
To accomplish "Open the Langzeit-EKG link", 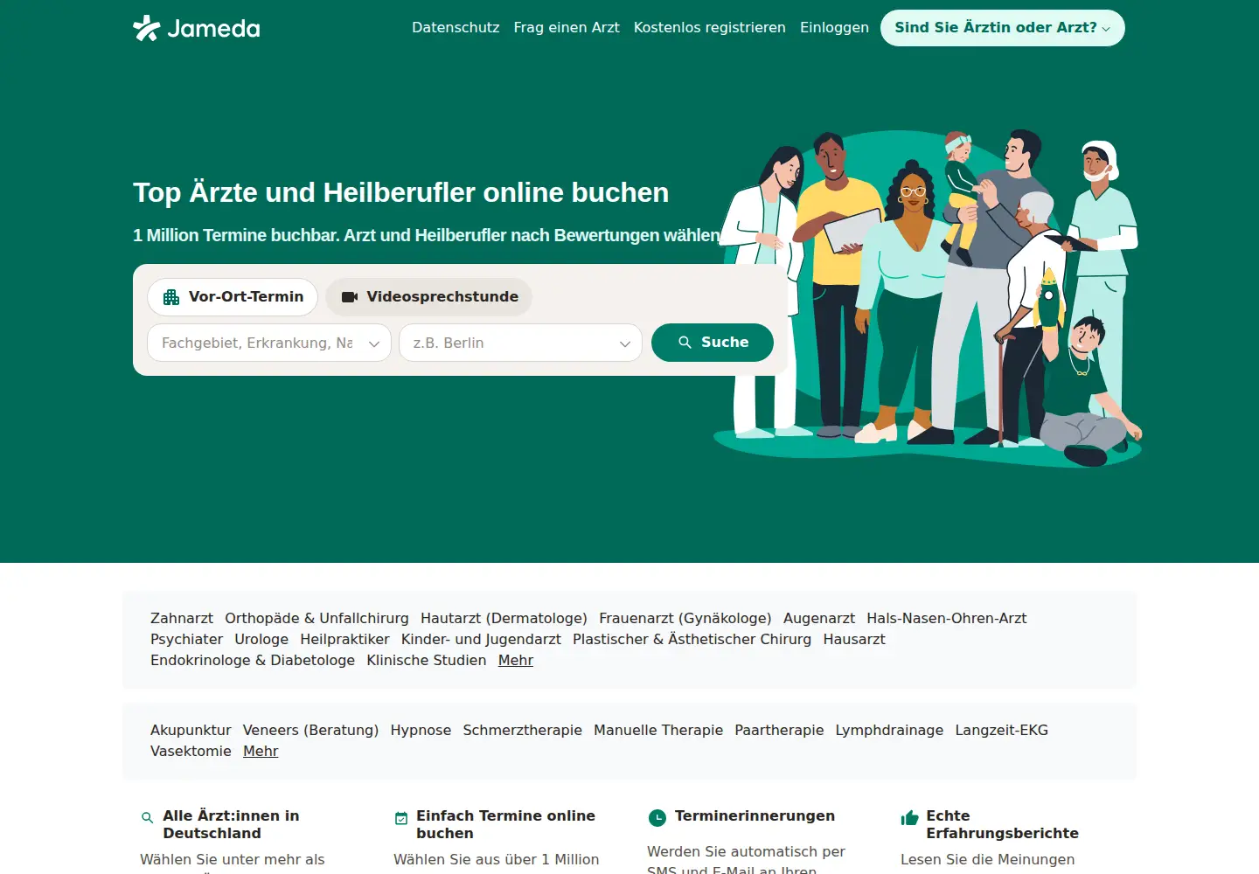I will (x=1001, y=730).
